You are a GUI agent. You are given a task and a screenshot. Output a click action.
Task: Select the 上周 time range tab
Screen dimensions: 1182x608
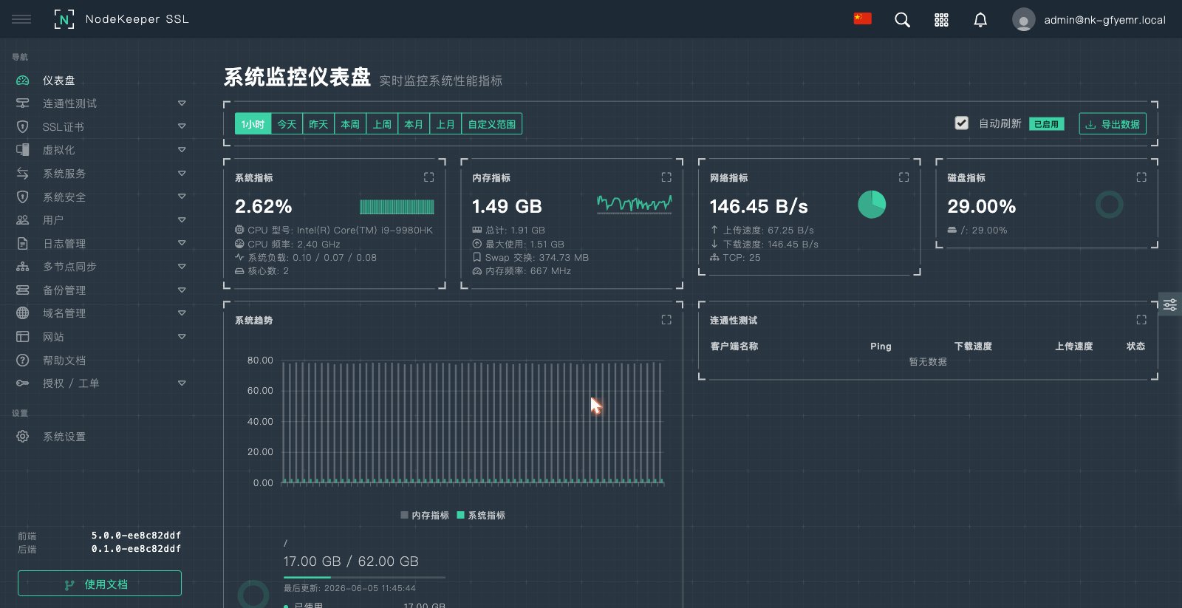[x=382, y=124]
